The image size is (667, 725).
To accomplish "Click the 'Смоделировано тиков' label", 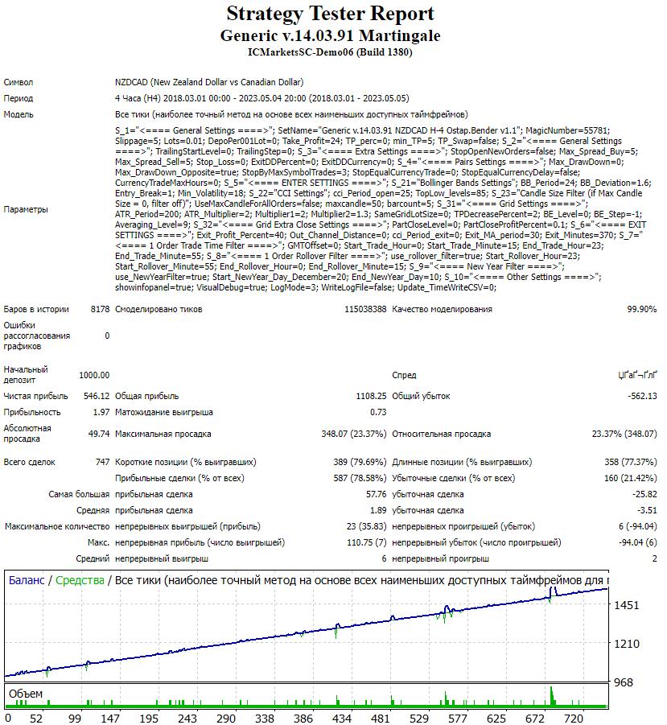I will [159, 309].
